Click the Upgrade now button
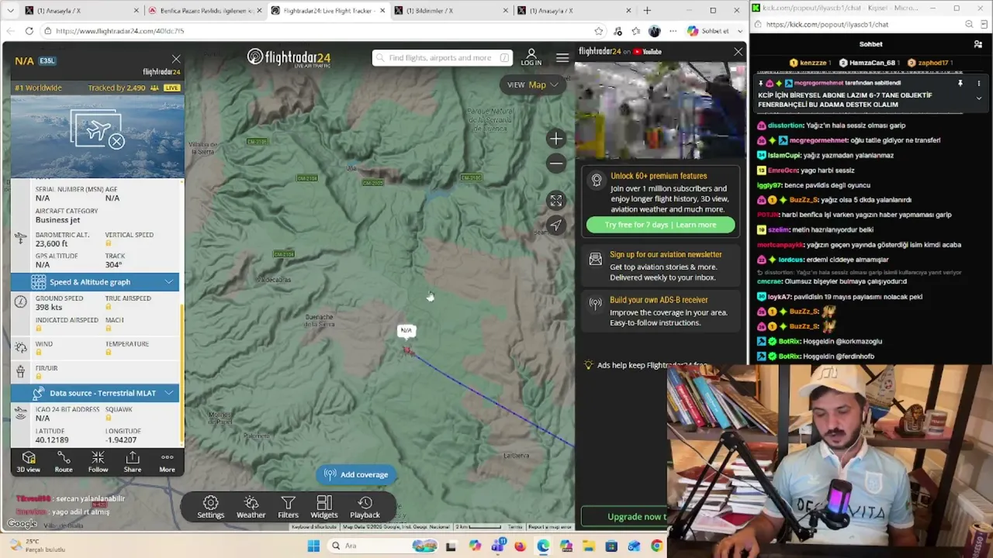 click(627, 517)
